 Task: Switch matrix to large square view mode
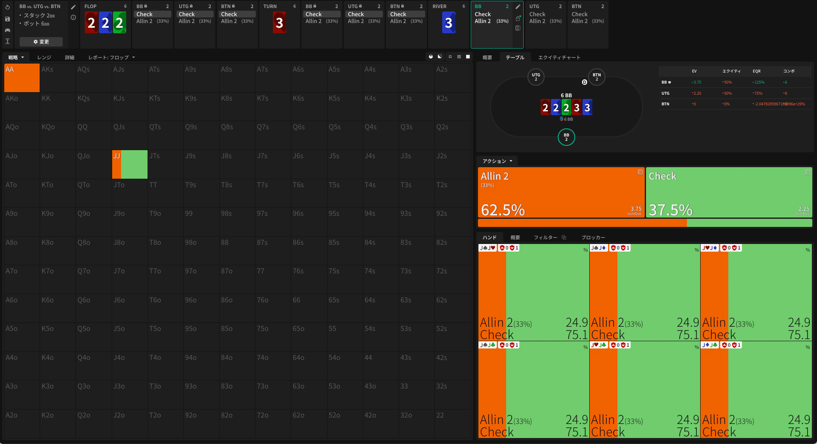tap(468, 57)
